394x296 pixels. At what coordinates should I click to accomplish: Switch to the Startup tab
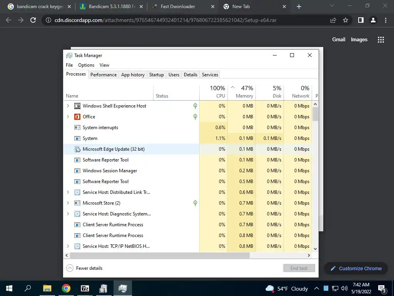tap(157, 75)
